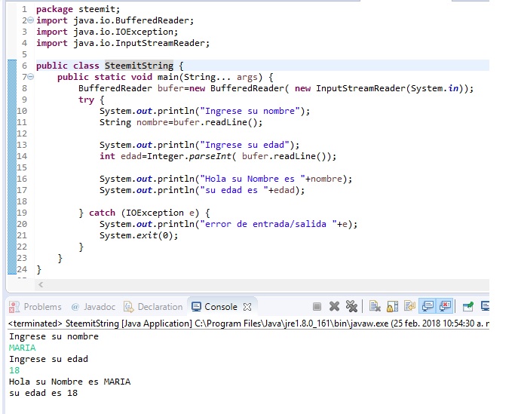Click line number 24 in the gutter
Image resolution: width=518 pixels, height=414 pixels.
coord(22,270)
